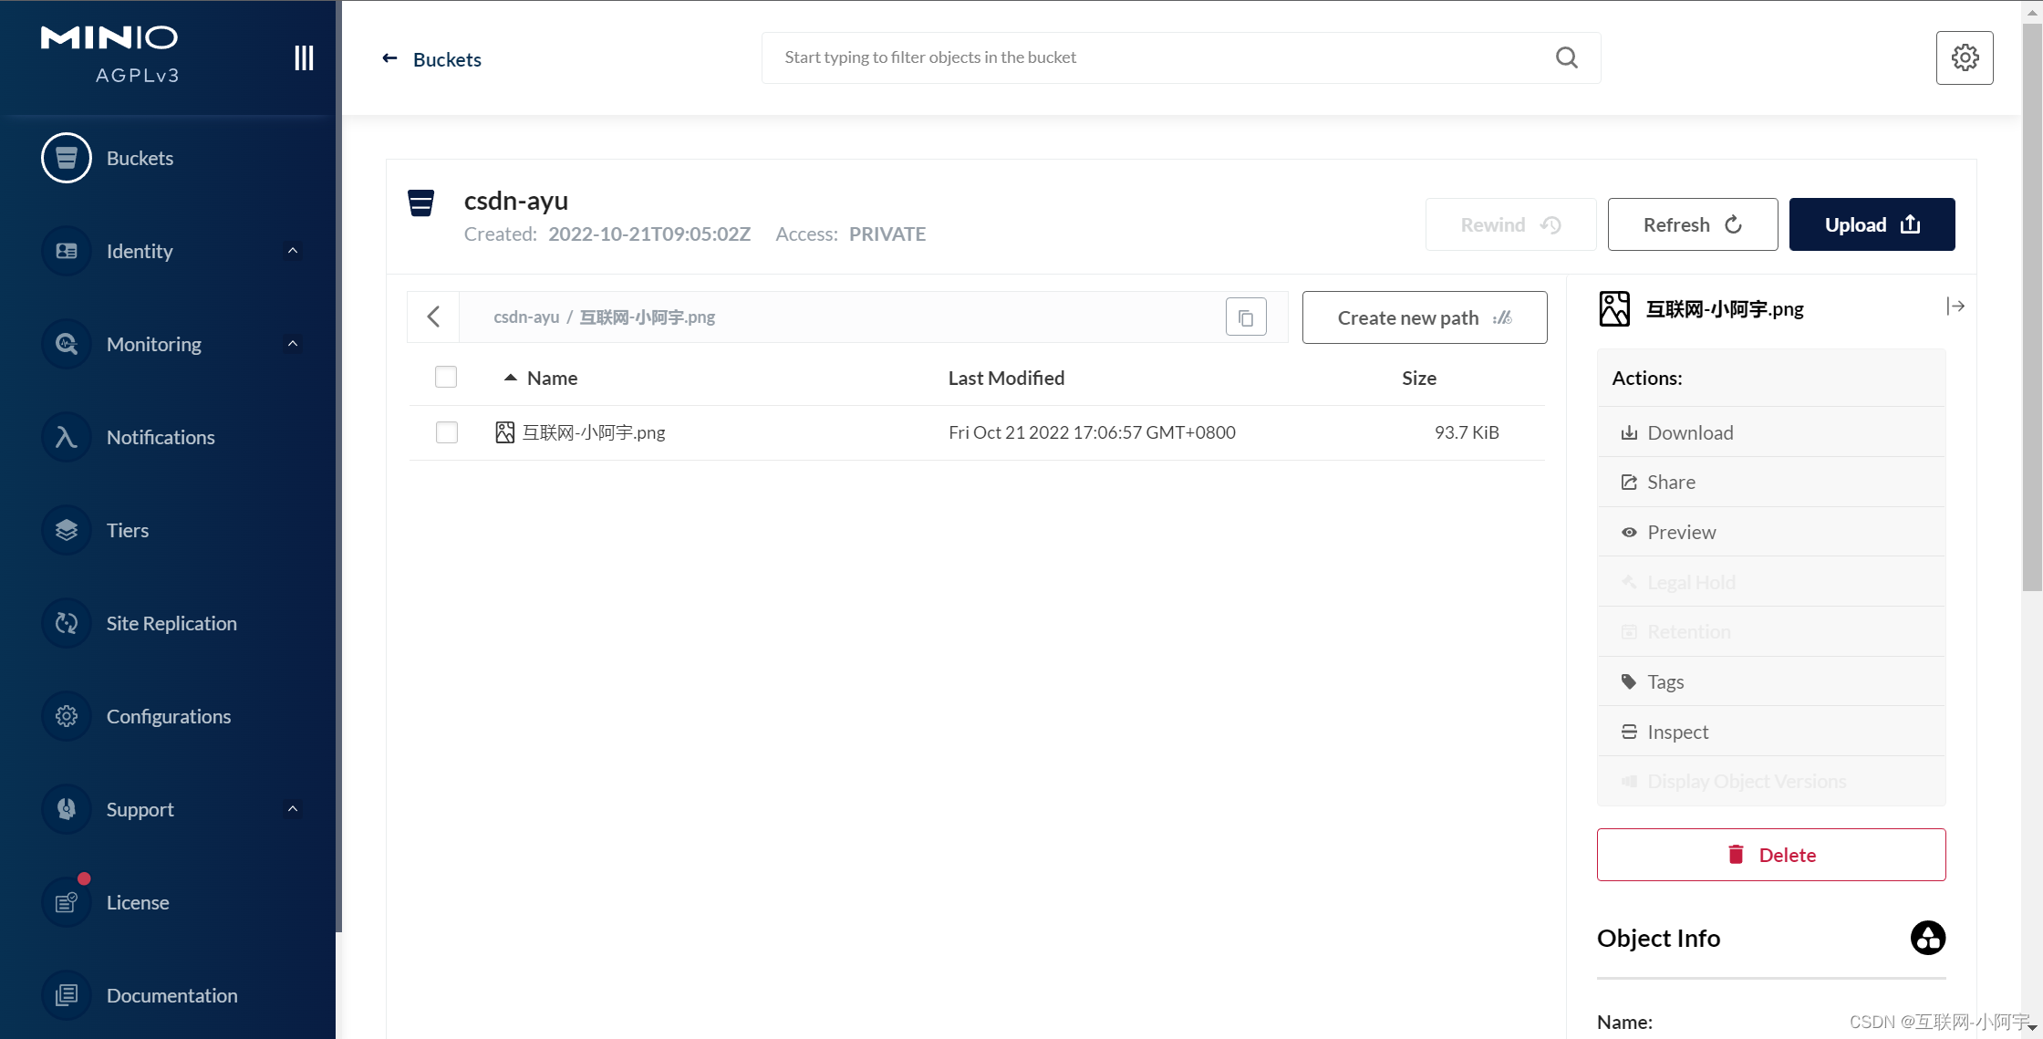Collapse the sidebar menu icon

point(304,58)
